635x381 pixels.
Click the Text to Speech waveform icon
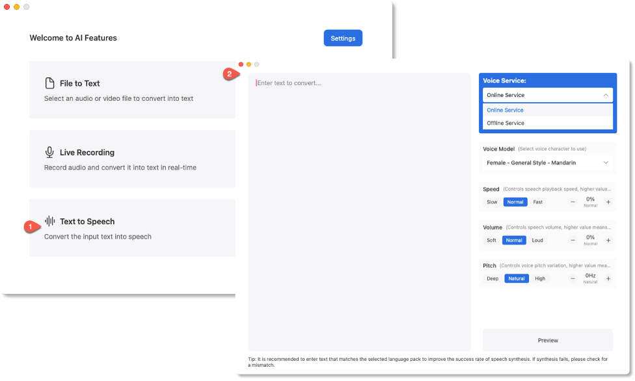coord(49,221)
